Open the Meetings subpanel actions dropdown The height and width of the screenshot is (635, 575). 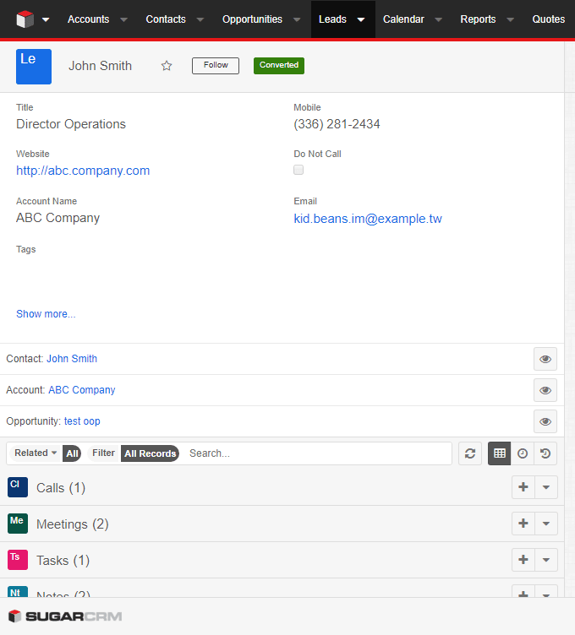(x=546, y=524)
